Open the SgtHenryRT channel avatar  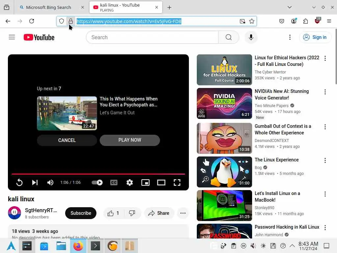[x=14, y=213]
